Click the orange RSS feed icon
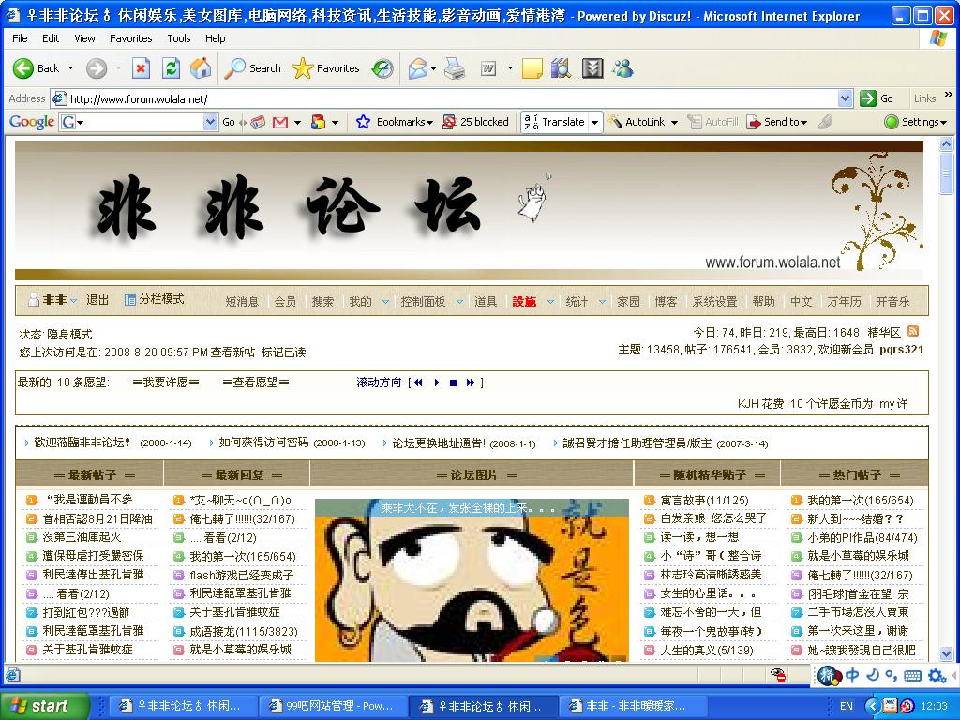The height and width of the screenshot is (720, 960). click(x=913, y=332)
